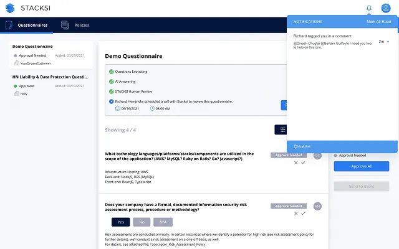Click the STACKSI Human Review check
Image resolution: width=399 pixels, height=249 pixels.
(x=111, y=92)
